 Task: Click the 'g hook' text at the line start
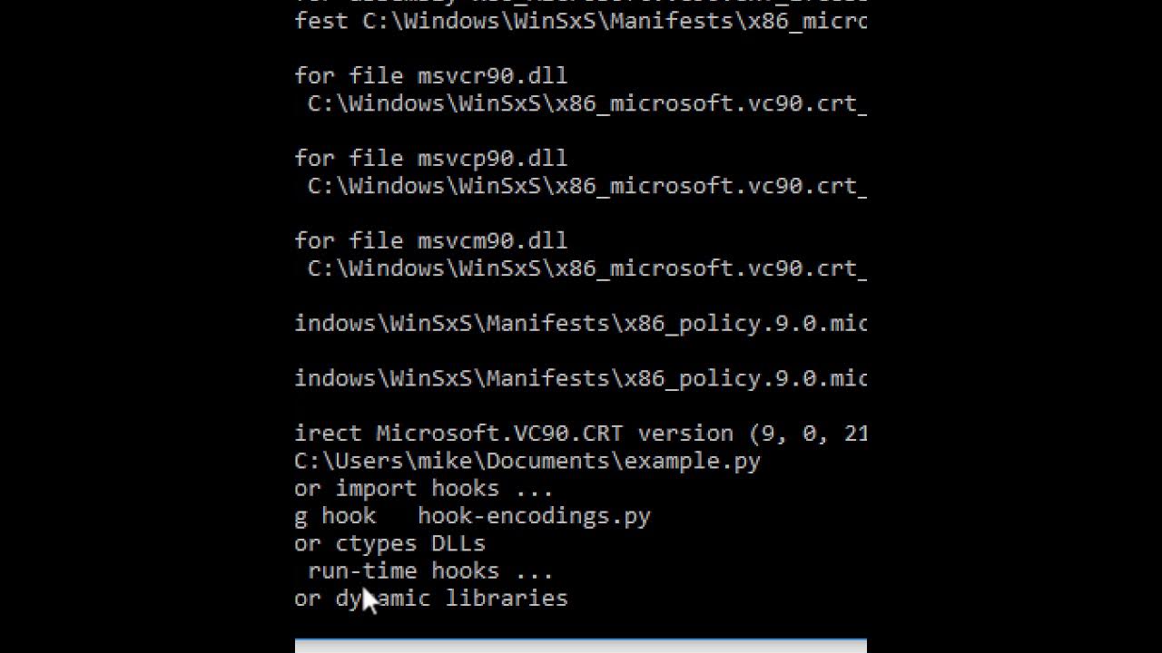tap(335, 516)
